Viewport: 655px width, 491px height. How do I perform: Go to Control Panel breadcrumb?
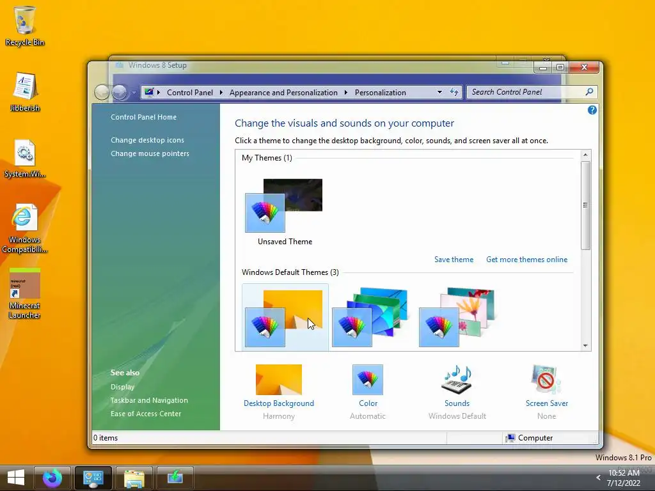(x=189, y=92)
